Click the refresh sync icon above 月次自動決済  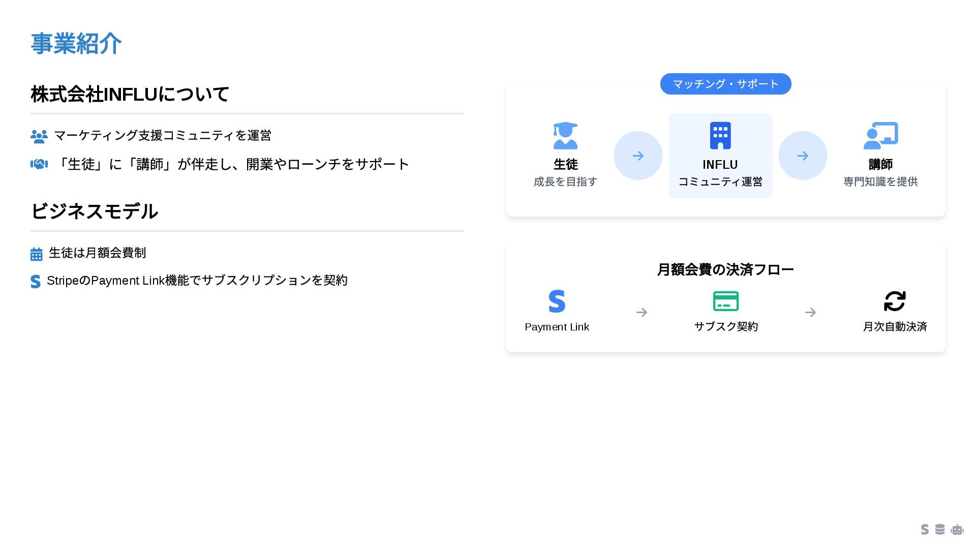(895, 301)
